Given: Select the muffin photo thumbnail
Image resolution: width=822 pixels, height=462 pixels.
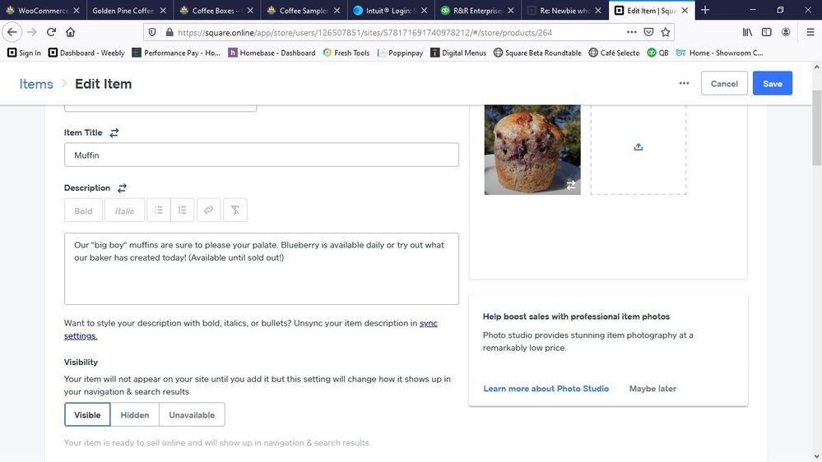Looking at the screenshot, I should (x=532, y=148).
